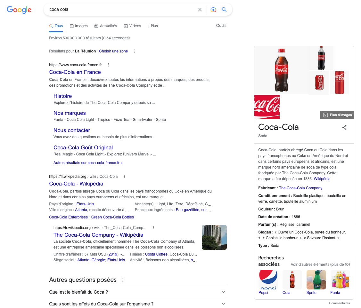This screenshot has width=361, height=308.
Task: Expand question 'Quel est le bienfait du Coca ?'
Action: [138, 292]
